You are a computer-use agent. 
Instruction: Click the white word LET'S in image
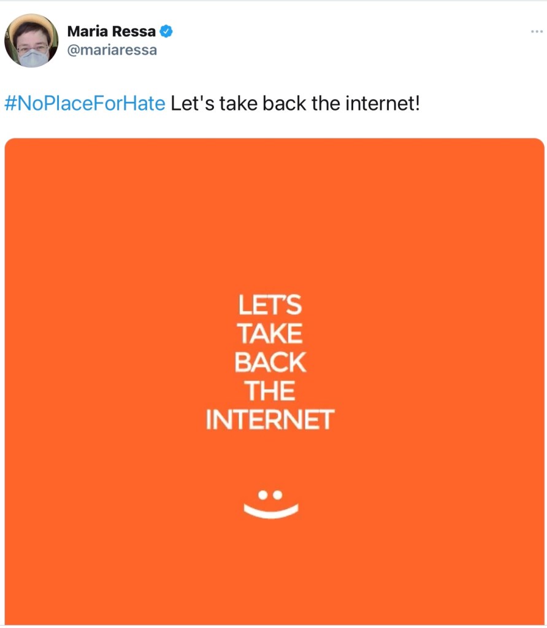click(270, 305)
